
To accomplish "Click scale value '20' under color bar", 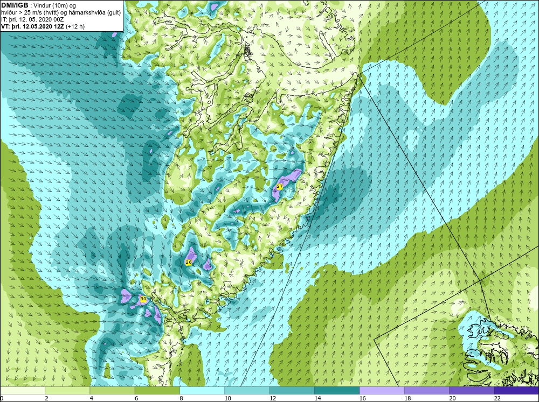I will click(x=452, y=398).
